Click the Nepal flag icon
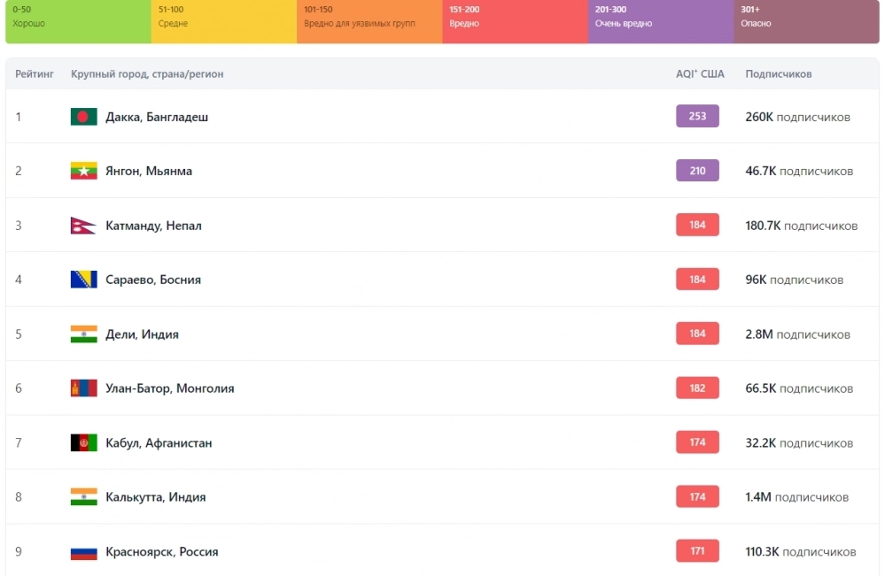The height and width of the screenshot is (576, 885). click(x=83, y=226)
